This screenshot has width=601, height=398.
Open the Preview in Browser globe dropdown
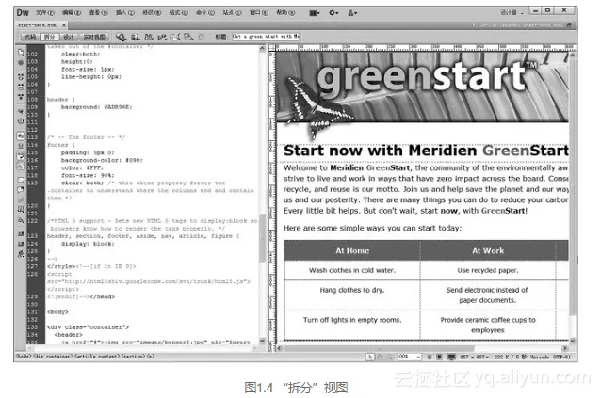(x=135, y=37)
